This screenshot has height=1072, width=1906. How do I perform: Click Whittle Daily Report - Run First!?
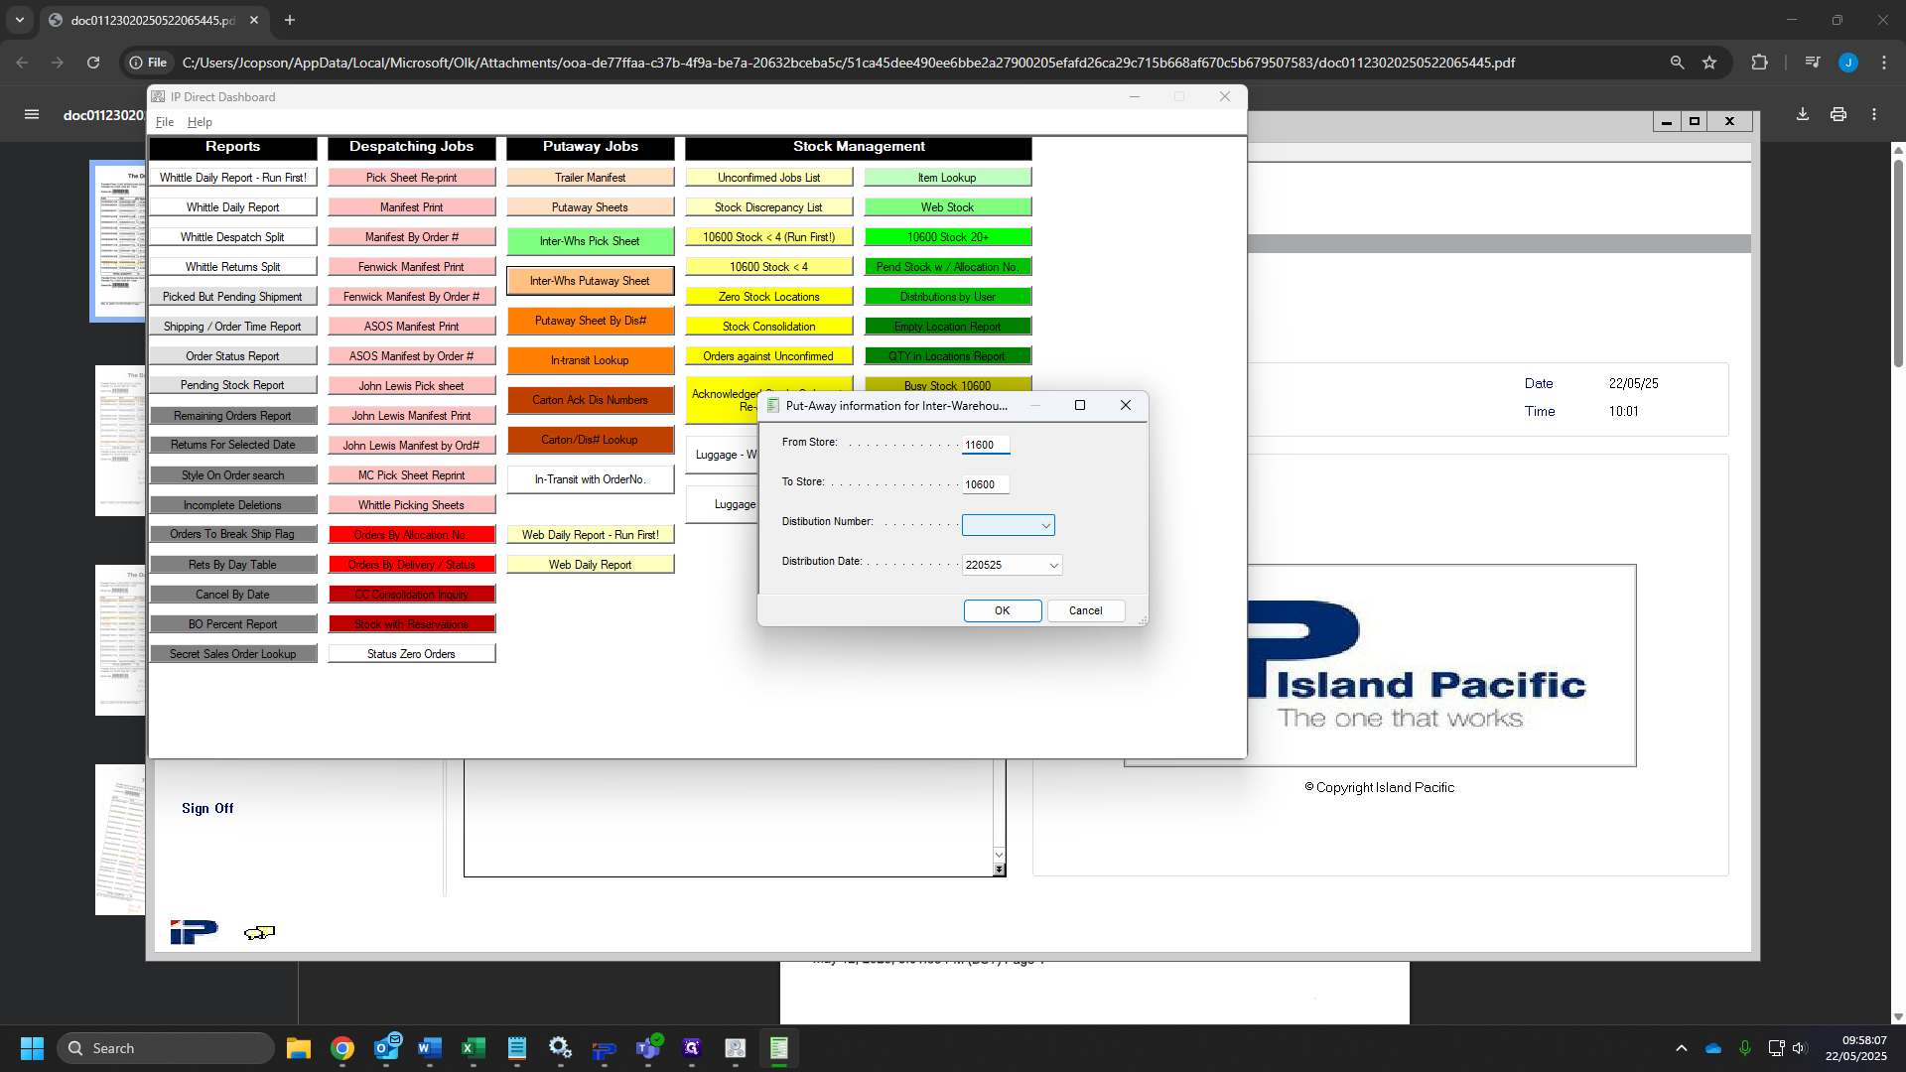pos(233,178)
